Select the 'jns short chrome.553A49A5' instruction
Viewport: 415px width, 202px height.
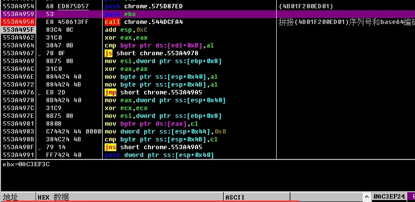point(153,147)
